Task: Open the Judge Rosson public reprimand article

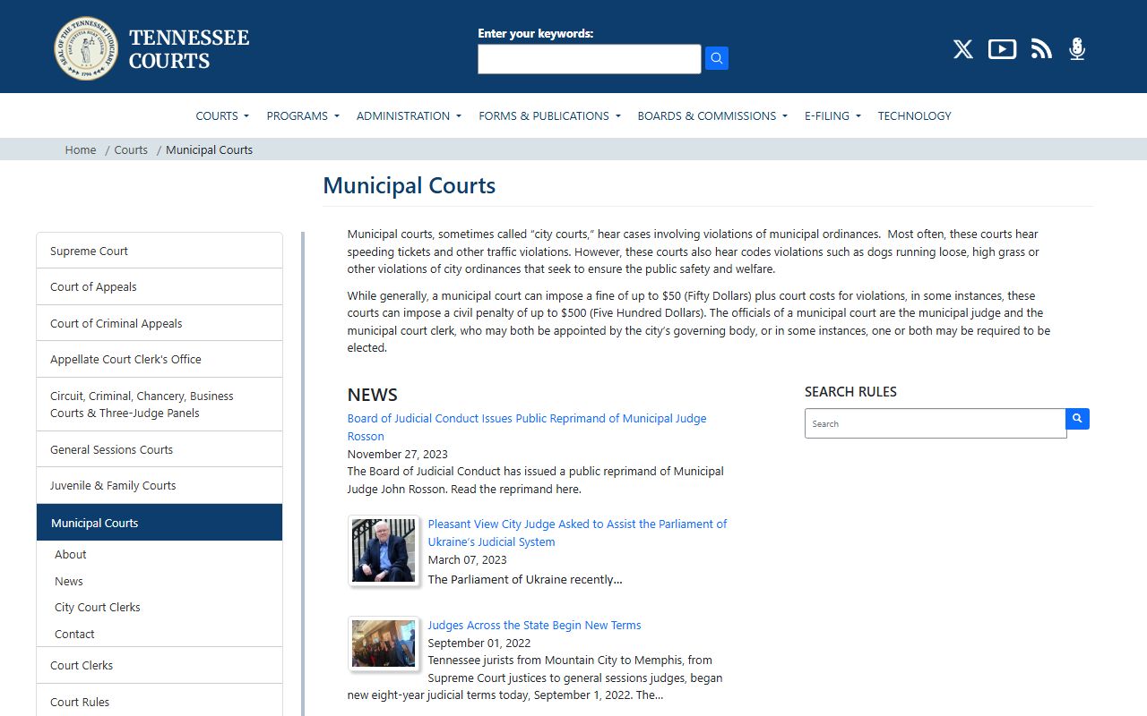Action: point(527,427)
